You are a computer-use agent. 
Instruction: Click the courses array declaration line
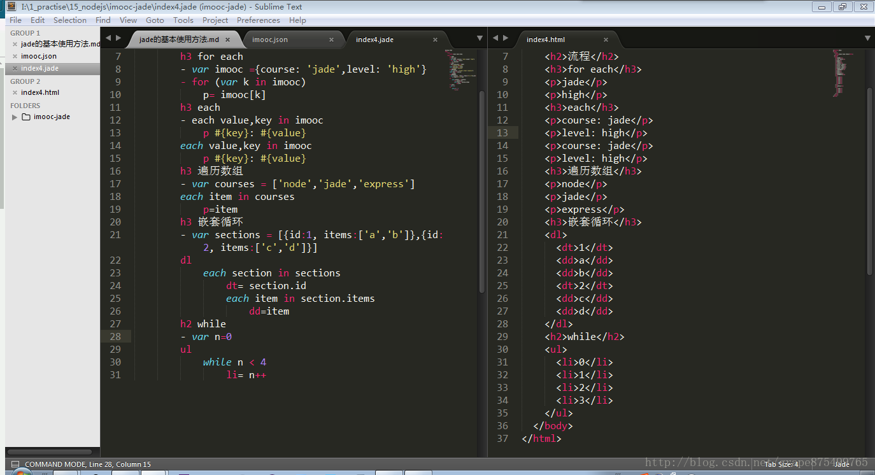pos(297,184)
